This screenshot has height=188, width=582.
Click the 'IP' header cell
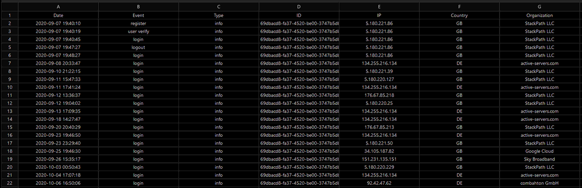[x=379, y=15]
